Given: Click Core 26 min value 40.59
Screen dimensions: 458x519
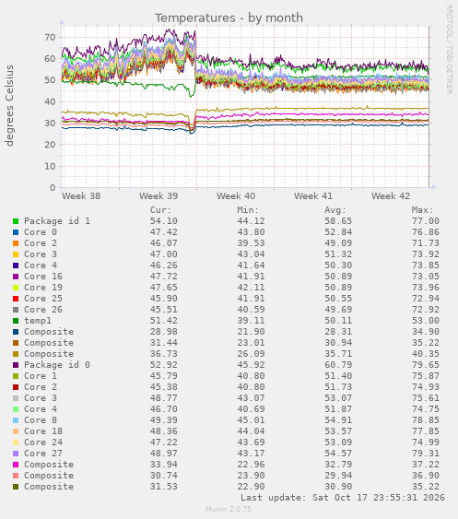Looking at the screenshot, I should coord(251,310).
